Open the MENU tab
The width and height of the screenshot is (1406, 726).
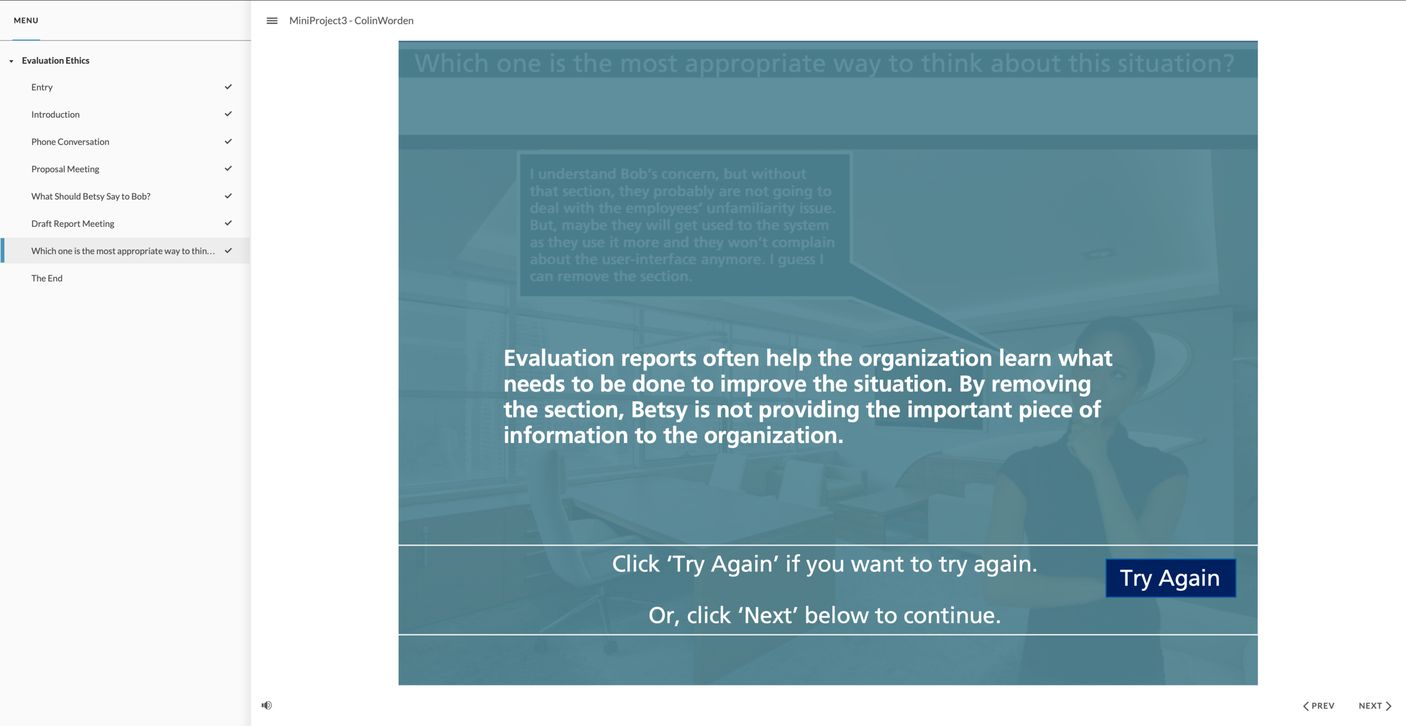(26, 20)
